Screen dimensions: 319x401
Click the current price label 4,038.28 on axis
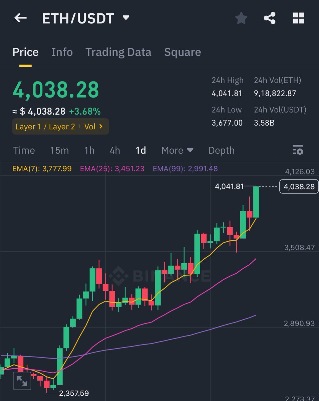tap(299, 187)
